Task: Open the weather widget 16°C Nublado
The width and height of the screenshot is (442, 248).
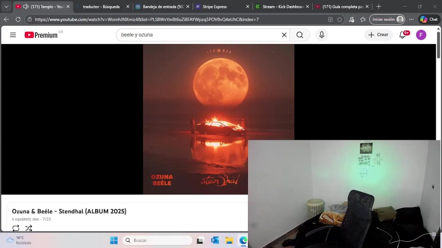Action: pyautogui.click(x=19, y=240)
